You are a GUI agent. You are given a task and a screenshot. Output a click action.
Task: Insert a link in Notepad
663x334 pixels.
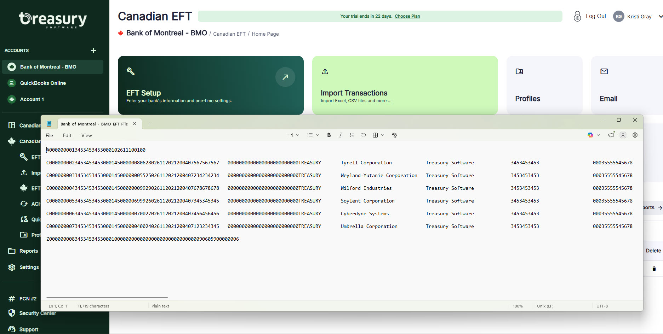[x=363, y=135]
